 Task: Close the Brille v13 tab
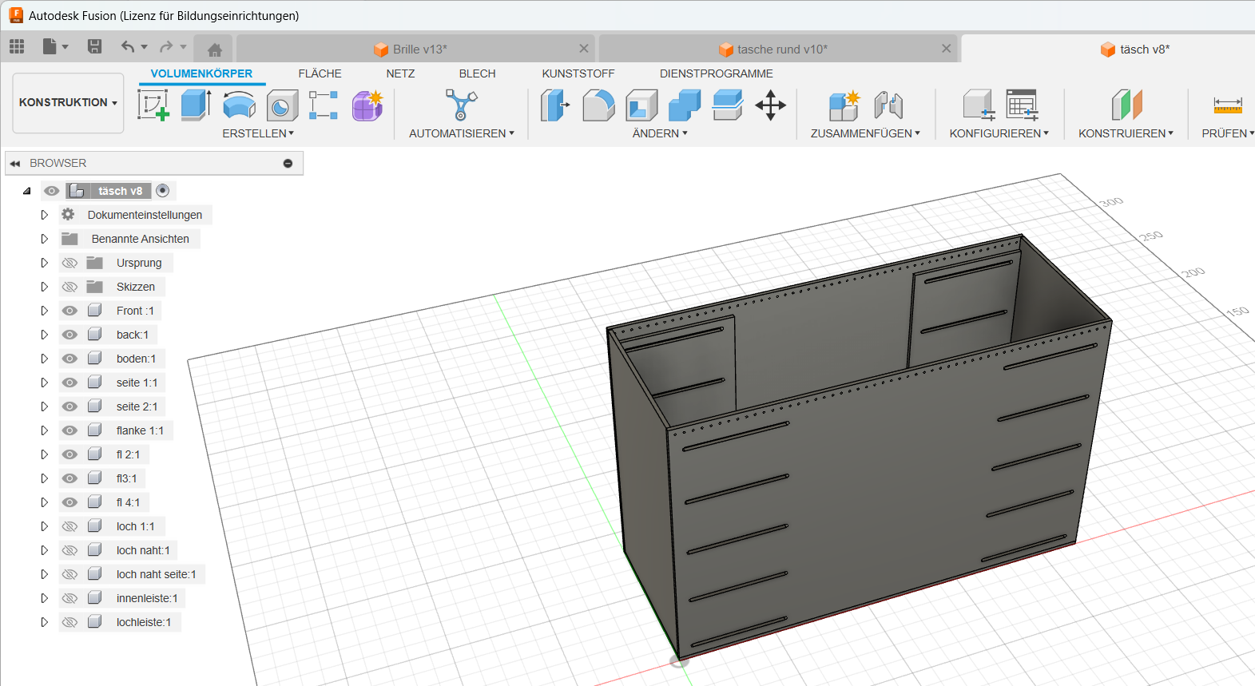(584, 49)
